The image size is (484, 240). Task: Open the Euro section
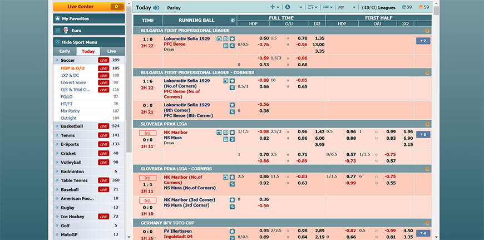click(x=89, y=31)
